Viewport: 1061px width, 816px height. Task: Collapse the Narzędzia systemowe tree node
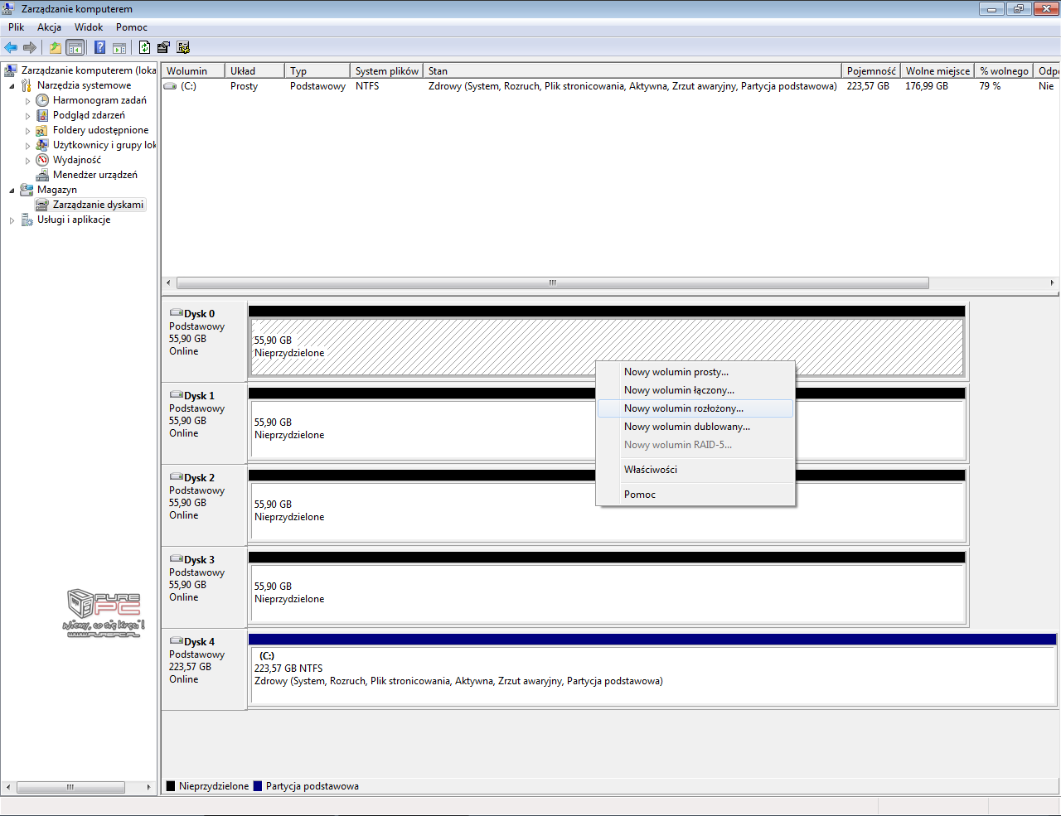(x=12, y=85)
